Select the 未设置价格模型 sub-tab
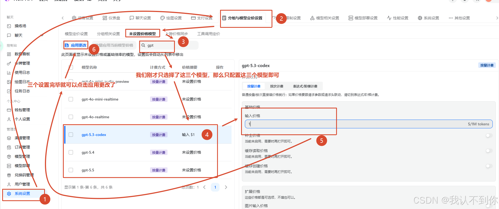499x209 pixels. click(142, 34)
